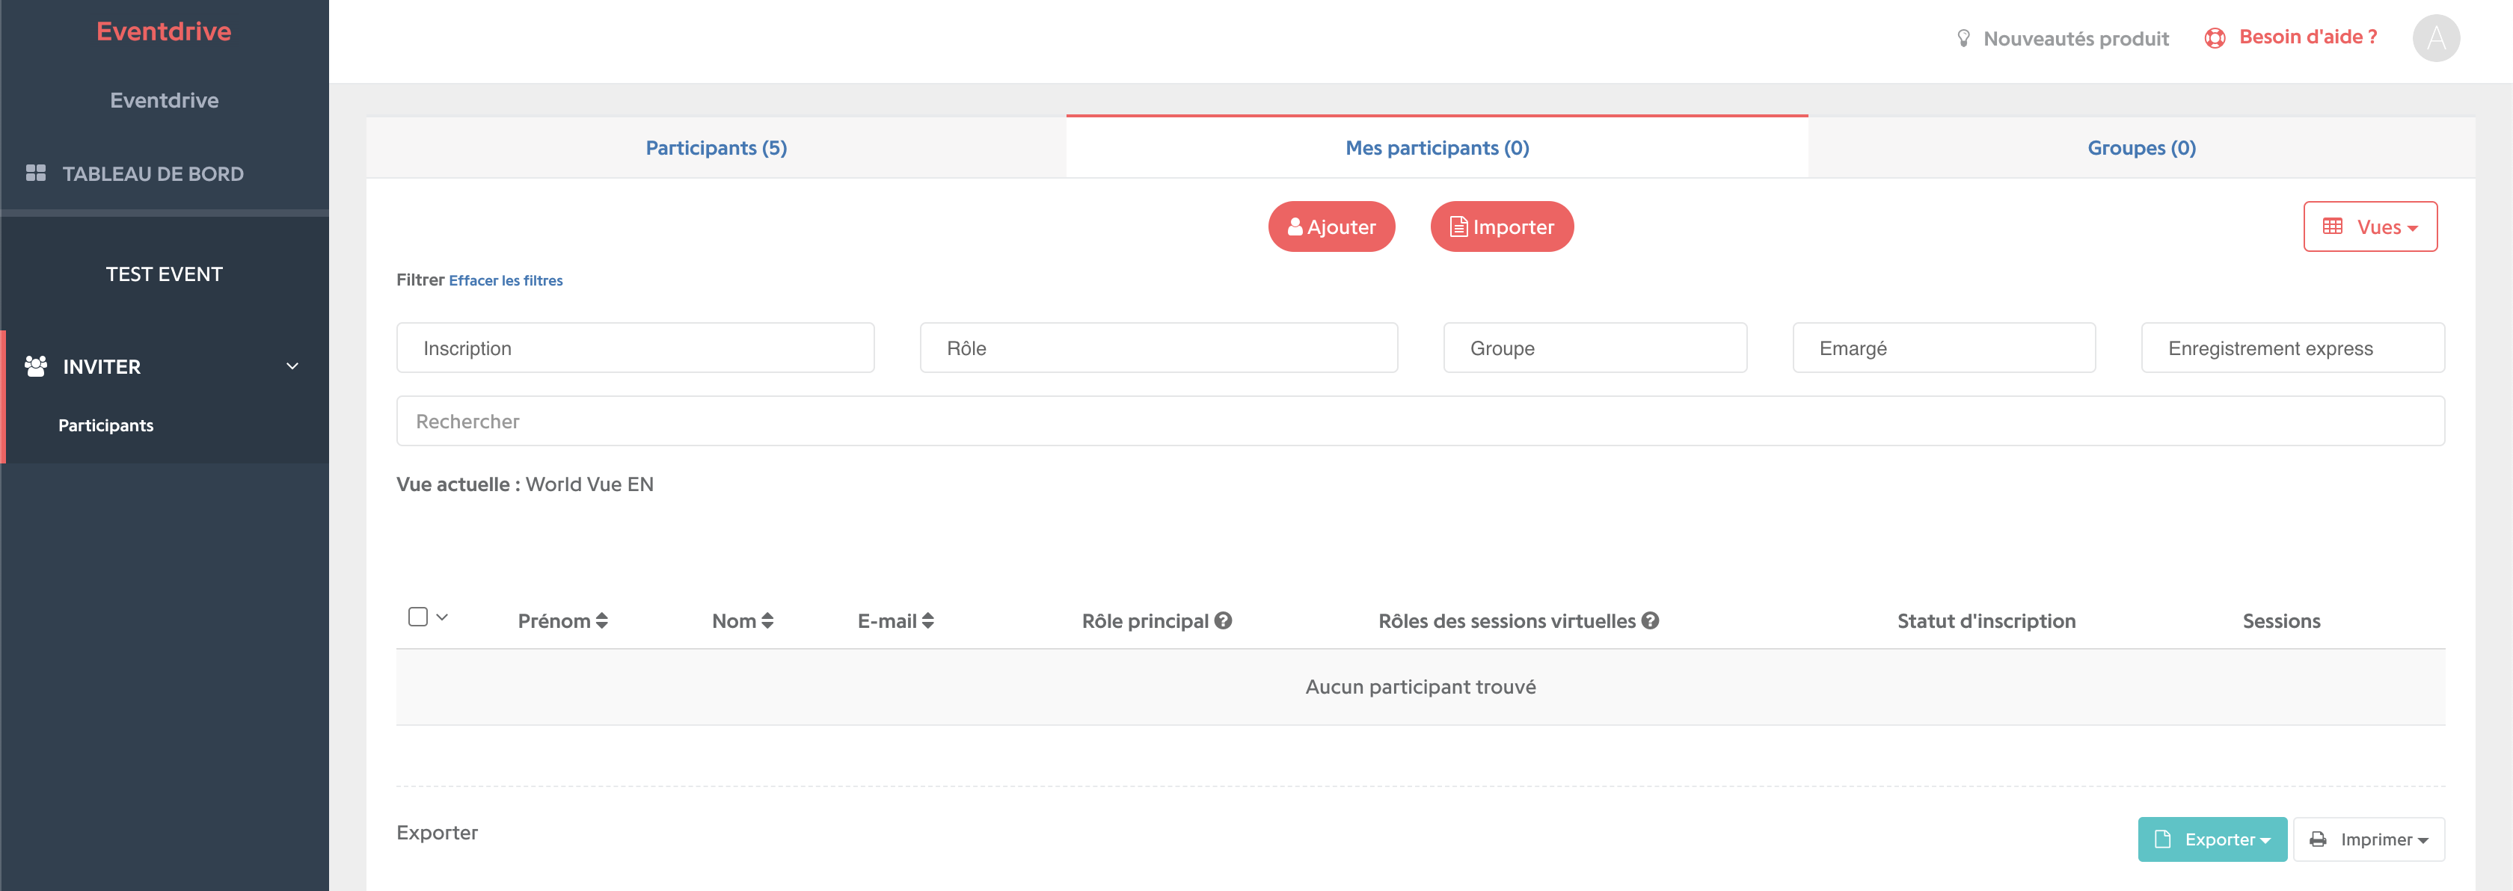2513x891 pixels.
Task: Click the lifebuoy help icon
Action: pyautogui.click(x=2215, y=38)
